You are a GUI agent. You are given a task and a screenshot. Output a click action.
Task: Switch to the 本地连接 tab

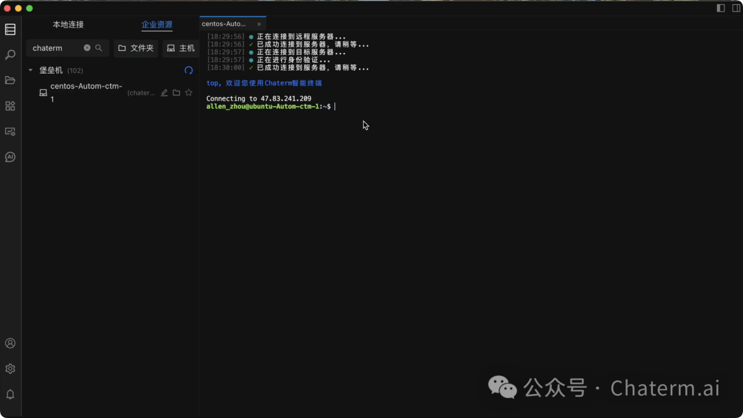[x=67, y=24]
